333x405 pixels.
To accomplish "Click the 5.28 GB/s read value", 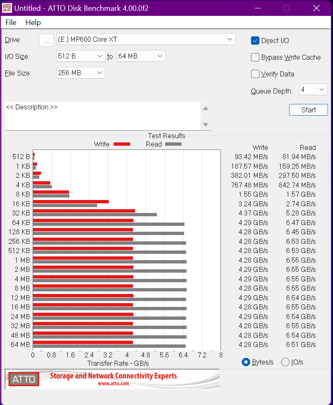I will (301, 213).
